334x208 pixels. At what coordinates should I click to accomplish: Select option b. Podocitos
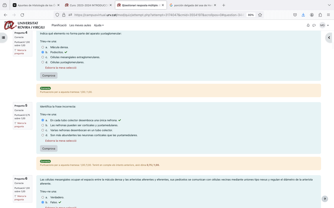point(43,52)
